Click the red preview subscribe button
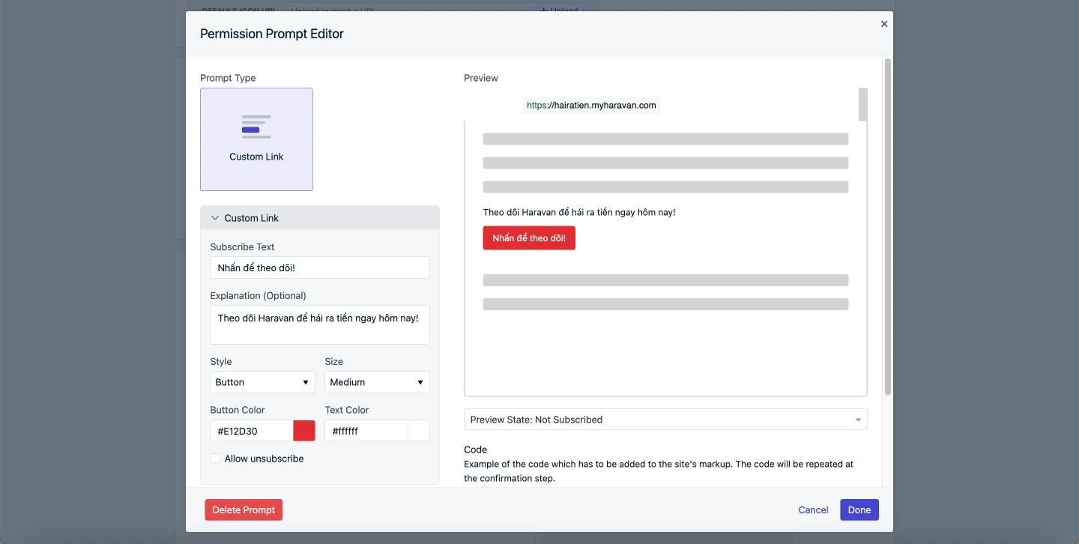Screen dimensions: 1079x544 click(x=529, y=238)
